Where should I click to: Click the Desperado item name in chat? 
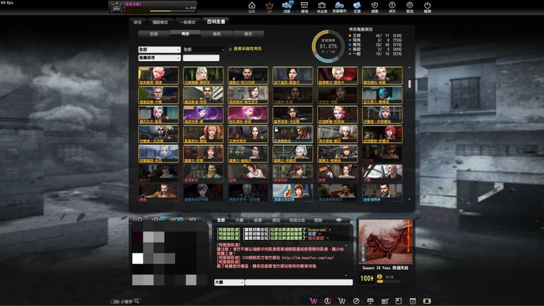[317, 230]
